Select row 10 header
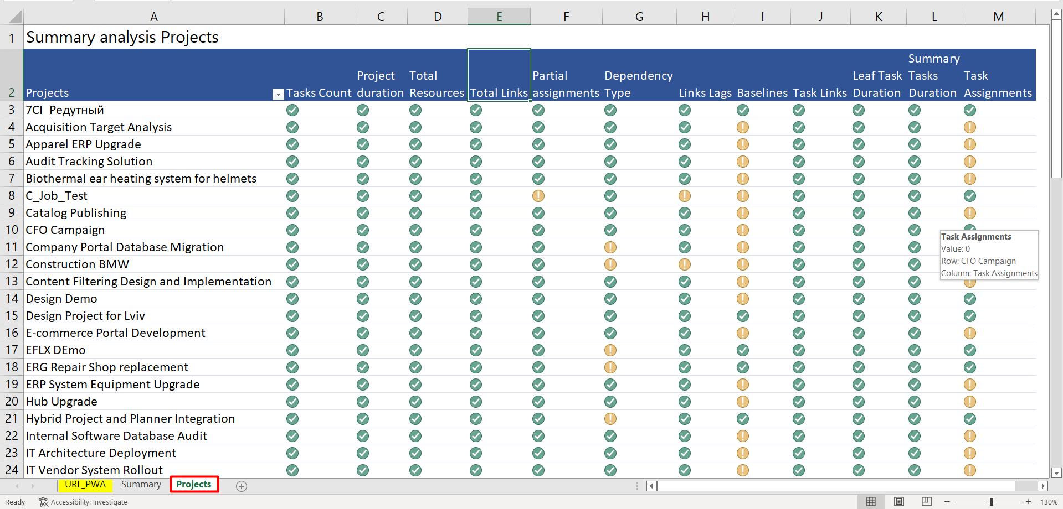 coord(12,230)
